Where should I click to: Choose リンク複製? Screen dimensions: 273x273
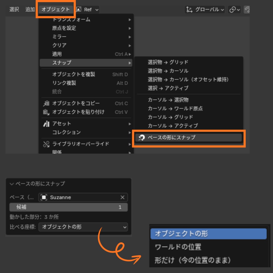click(x=86, y=83)
